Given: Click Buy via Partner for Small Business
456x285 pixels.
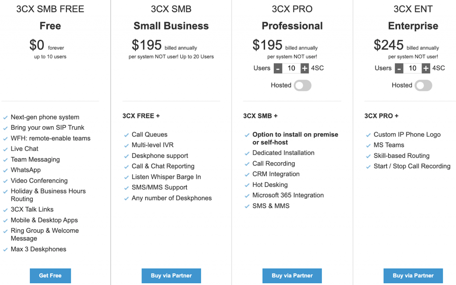Looking at the screenshot, I should pos(171,276).
